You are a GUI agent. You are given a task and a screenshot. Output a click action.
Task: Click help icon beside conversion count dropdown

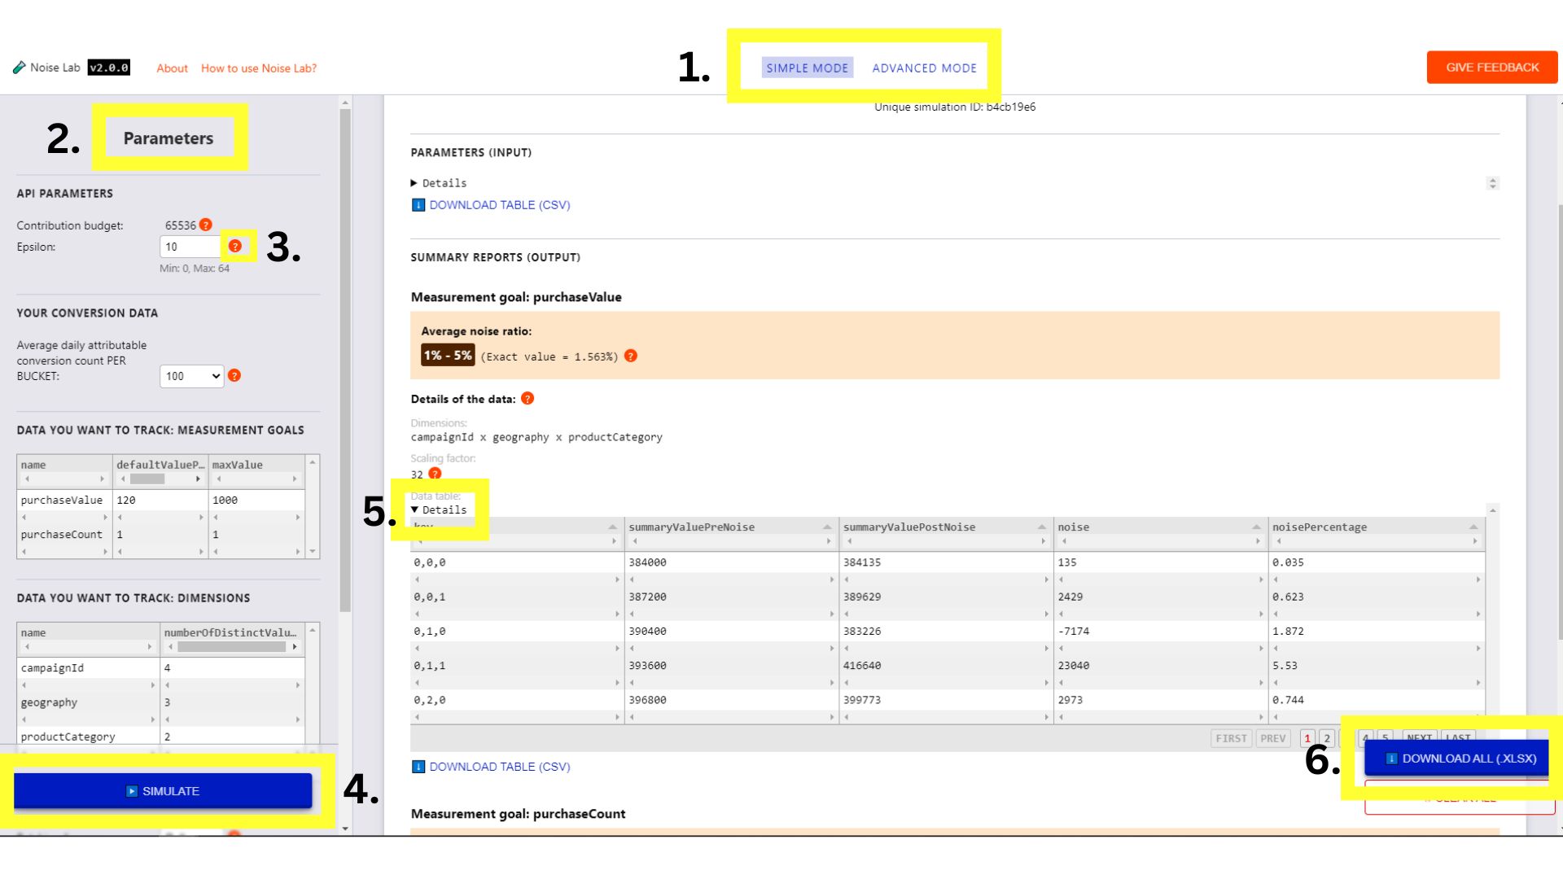(234, 375)
